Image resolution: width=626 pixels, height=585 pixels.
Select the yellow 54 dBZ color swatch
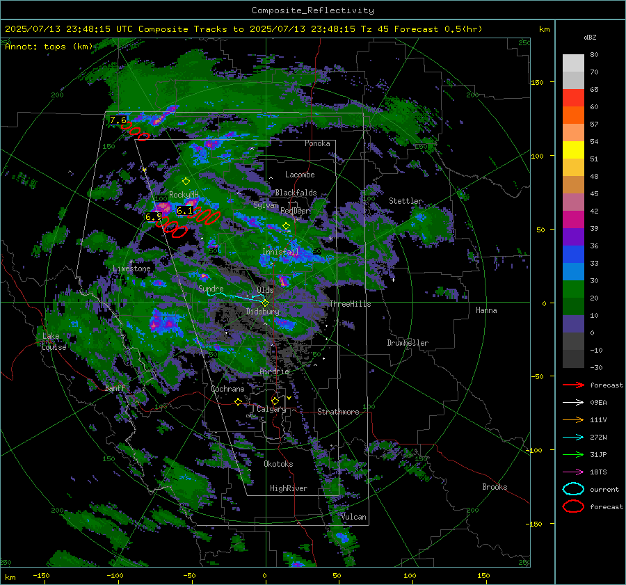(573, 150)
